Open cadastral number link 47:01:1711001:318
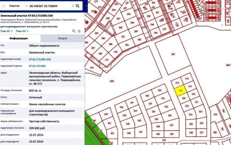 (x=40, y=59)
